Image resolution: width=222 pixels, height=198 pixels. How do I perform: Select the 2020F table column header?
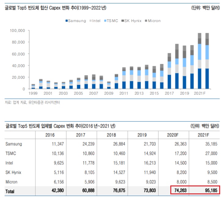click(172, 135)
